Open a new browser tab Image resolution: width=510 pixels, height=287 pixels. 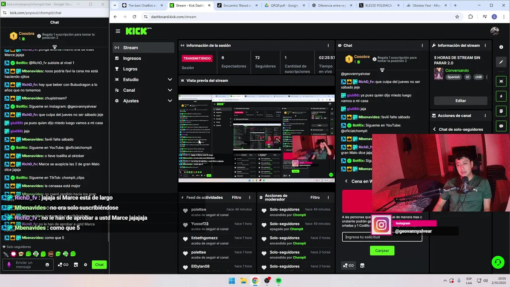coord(455,6)
